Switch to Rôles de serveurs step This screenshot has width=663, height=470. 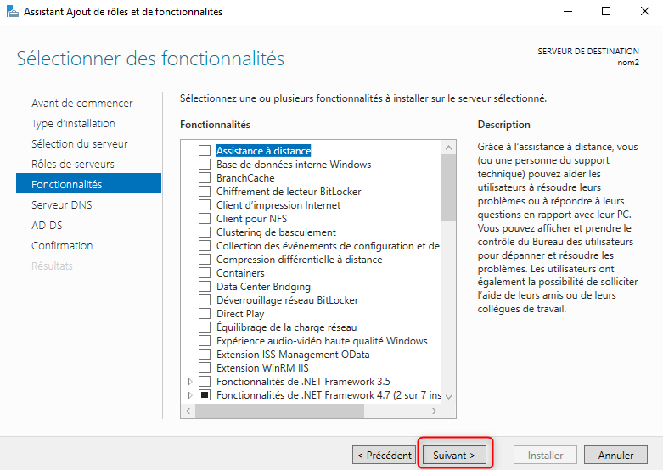coord(73,164)
